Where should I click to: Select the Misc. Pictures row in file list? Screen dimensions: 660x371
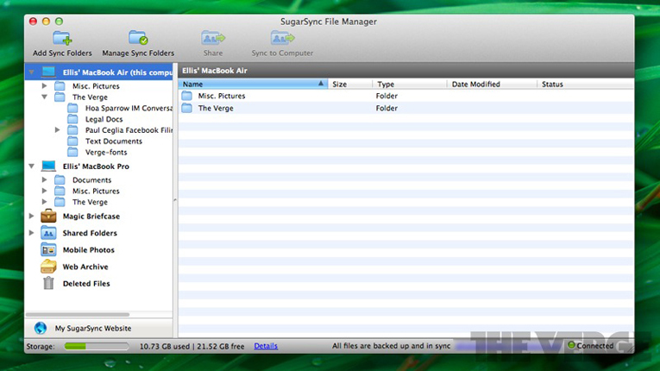[405, 96]
